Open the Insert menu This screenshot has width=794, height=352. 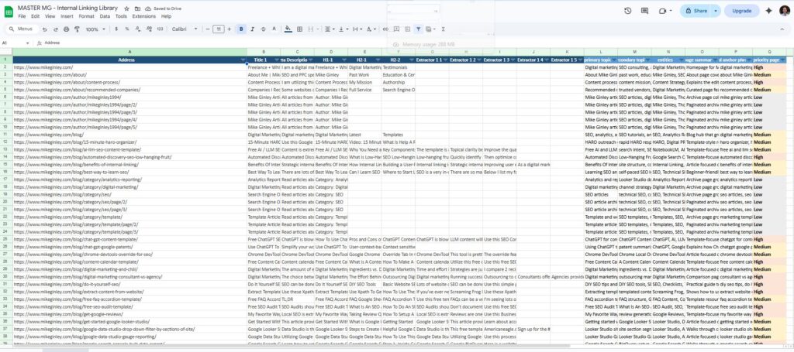[x=67, y=16]
